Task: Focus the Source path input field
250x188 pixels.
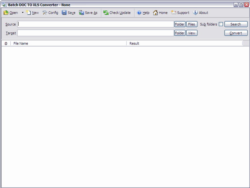Action: tap(96, 24)
